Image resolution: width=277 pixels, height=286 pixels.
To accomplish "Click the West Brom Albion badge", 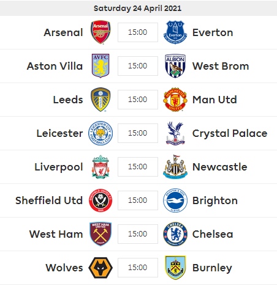I will click(x=175, y=66).
